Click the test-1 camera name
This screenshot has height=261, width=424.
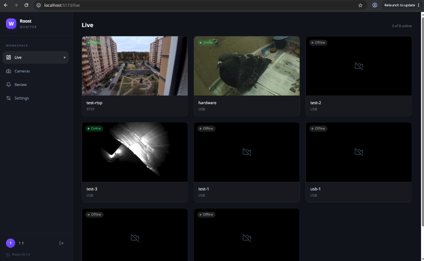click(x=204, y=189)
